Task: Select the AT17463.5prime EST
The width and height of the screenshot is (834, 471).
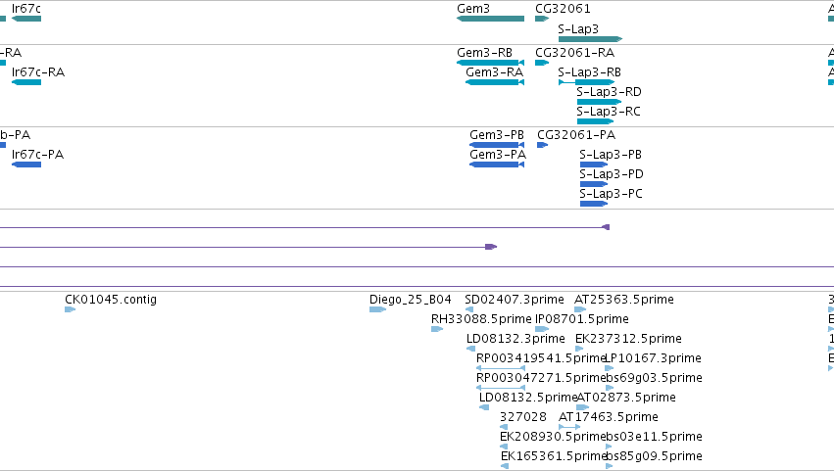Action: (x=569, y=427)
